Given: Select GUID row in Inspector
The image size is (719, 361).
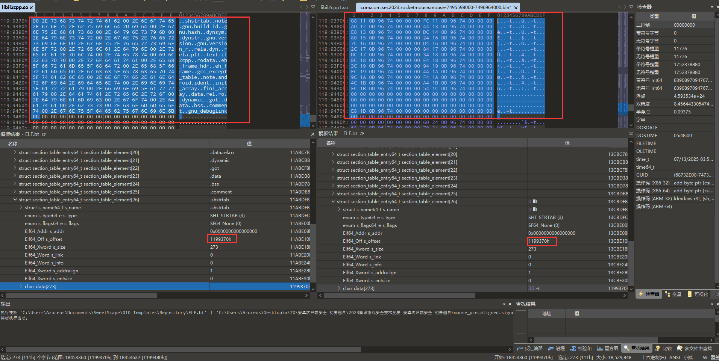Looking at the screenshot, I should click(675, 175).
